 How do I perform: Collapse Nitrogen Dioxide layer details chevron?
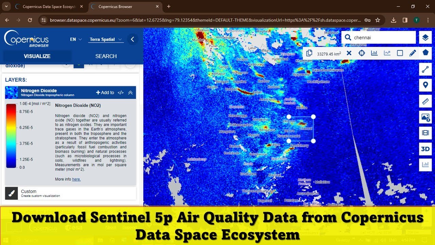pyautogui.click(x=130, y=93)
